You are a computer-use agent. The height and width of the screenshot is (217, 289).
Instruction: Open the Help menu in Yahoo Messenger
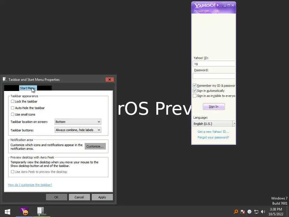216,11
